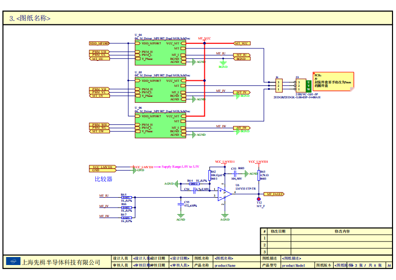Click the PWM_VH port
Screen dimensions: 396x280
click(x=99, y=89)
